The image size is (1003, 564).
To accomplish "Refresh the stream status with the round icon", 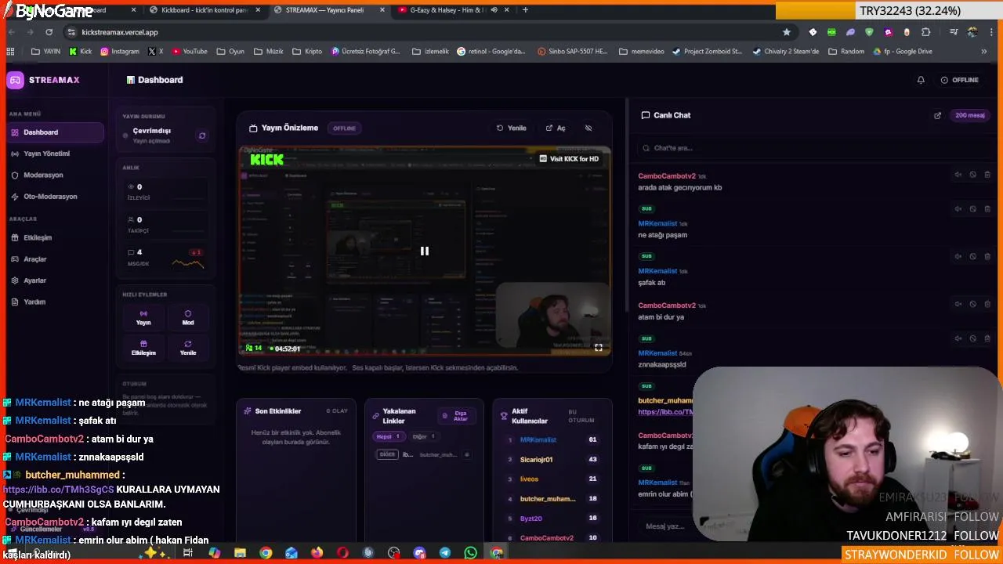I will click(x=202, y=136).
